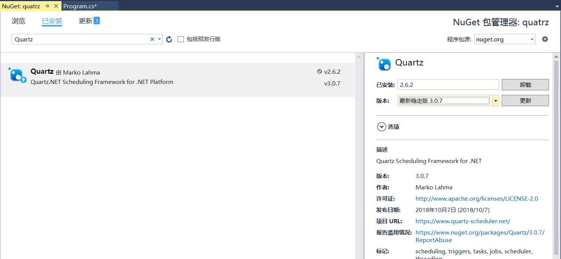Open the Apache LICENSE-2.0 link

coord(477,198)
